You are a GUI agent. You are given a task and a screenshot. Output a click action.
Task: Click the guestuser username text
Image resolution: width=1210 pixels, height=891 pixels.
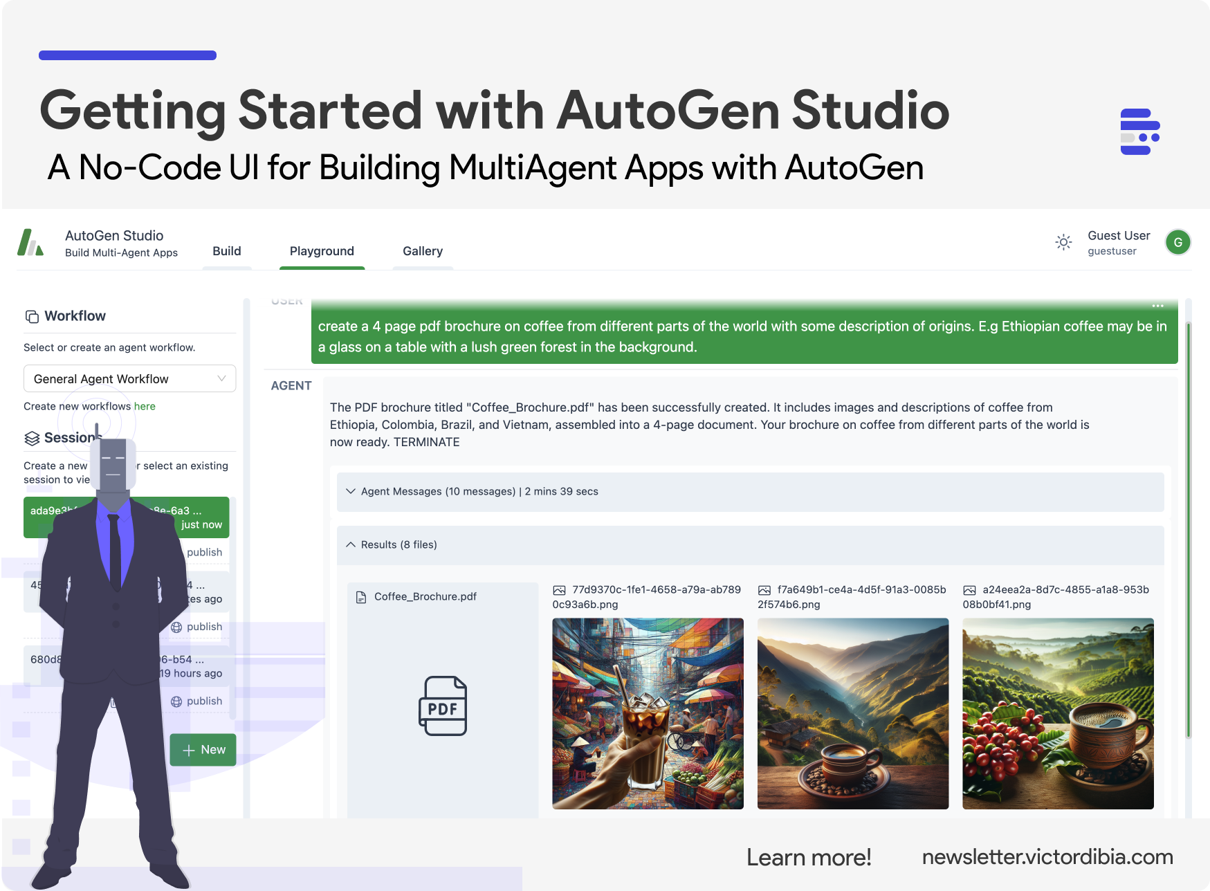pos(1112,251)
